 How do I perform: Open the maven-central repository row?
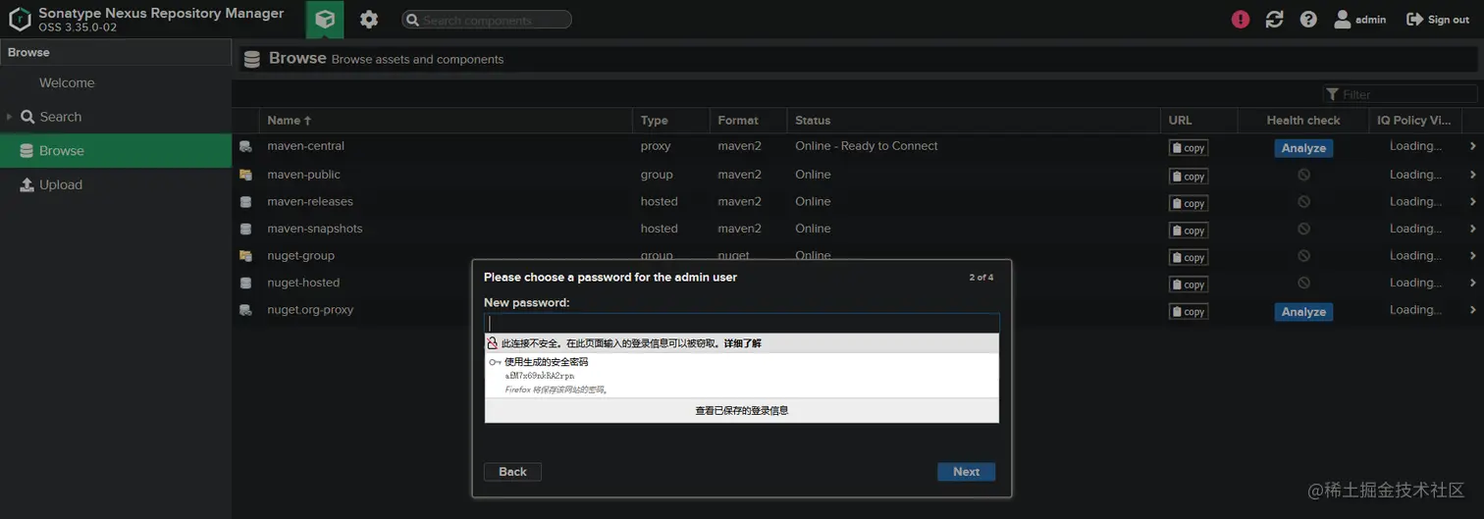[x=858, y=146]
